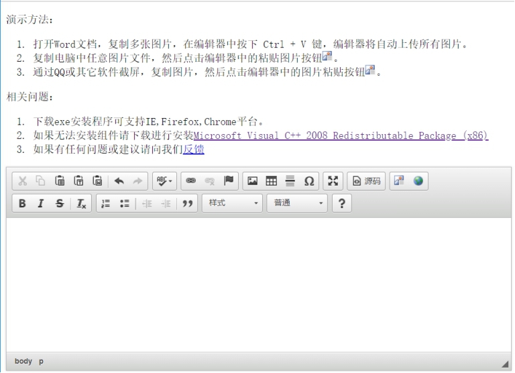Click the question mark About icon
Viewport: 515px width, 373px height.
point(342,203)
